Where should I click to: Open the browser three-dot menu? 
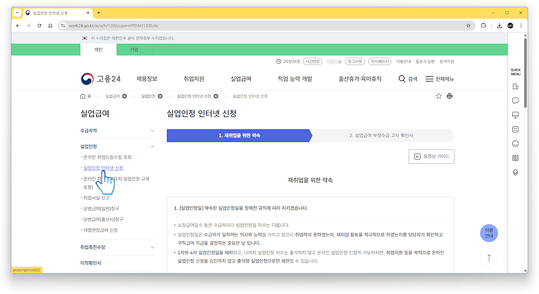click(x=521, y=26)
